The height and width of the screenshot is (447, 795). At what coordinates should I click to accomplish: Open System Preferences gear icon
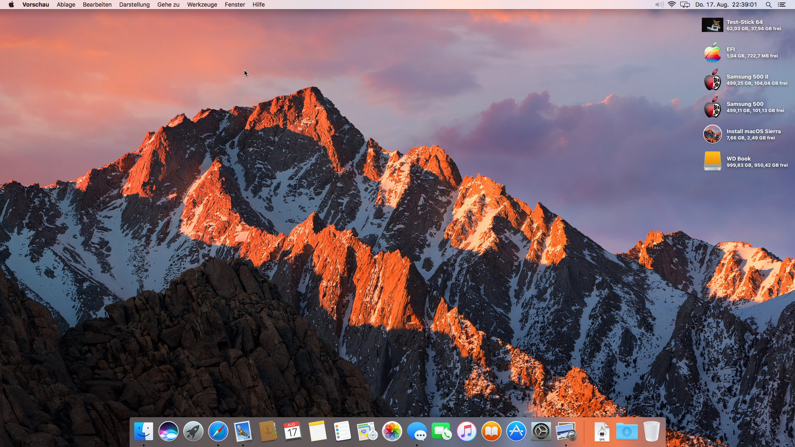point(541,432)
